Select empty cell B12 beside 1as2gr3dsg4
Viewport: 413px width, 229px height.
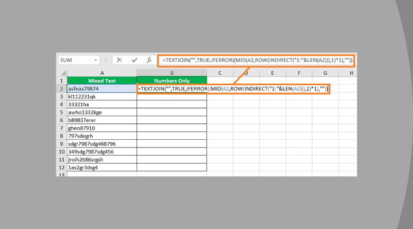pos(172,168)
